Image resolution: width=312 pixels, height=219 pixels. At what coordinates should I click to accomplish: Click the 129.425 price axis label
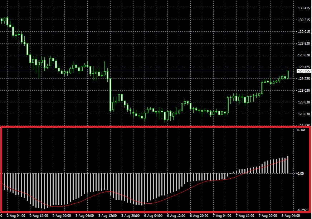(x=304, y=67)
